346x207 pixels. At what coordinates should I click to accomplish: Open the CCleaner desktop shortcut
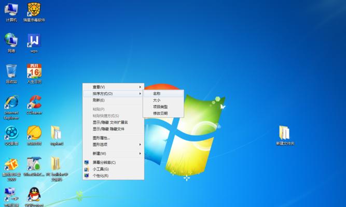pos(34,102)
